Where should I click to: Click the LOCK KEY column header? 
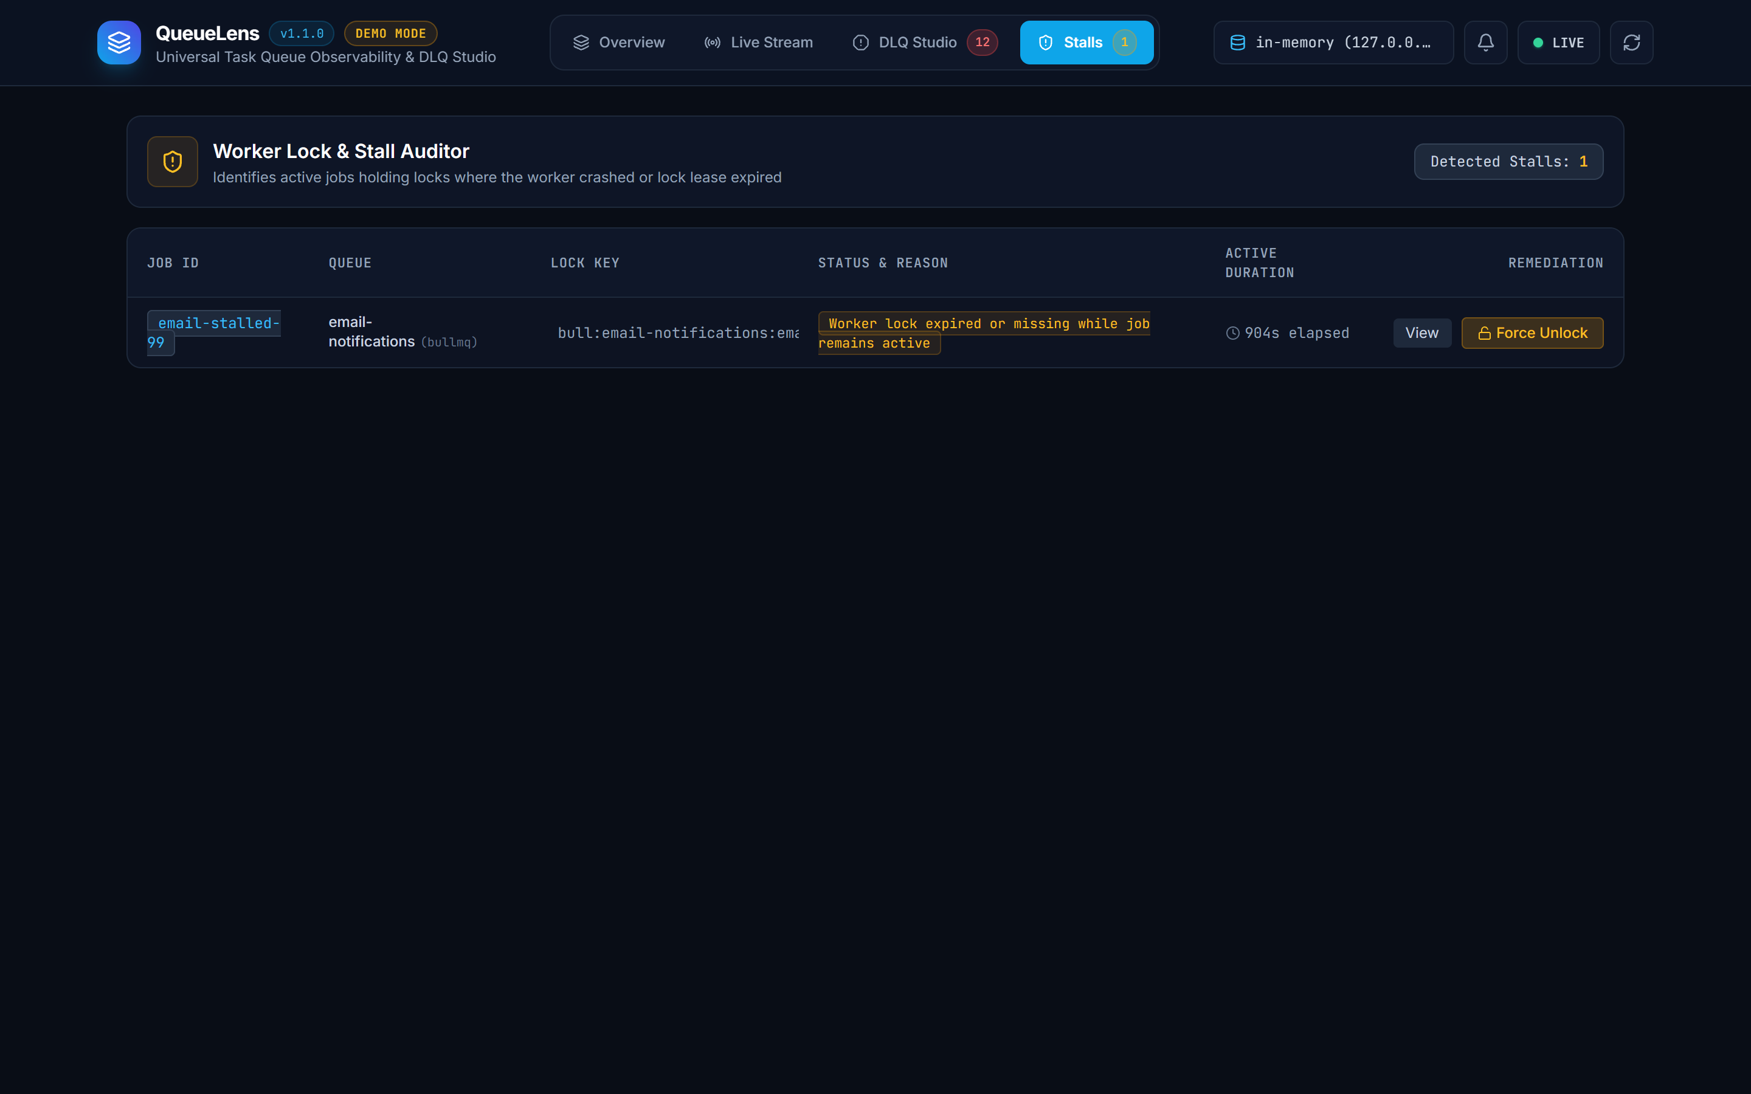(x=585, y=263)
